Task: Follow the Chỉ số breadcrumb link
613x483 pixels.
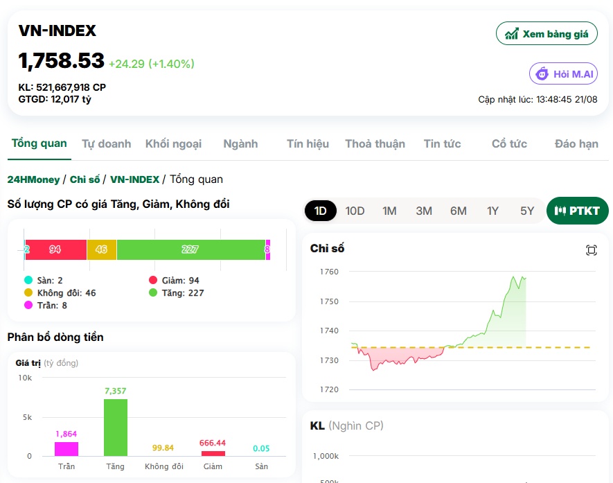Action: 85,179
